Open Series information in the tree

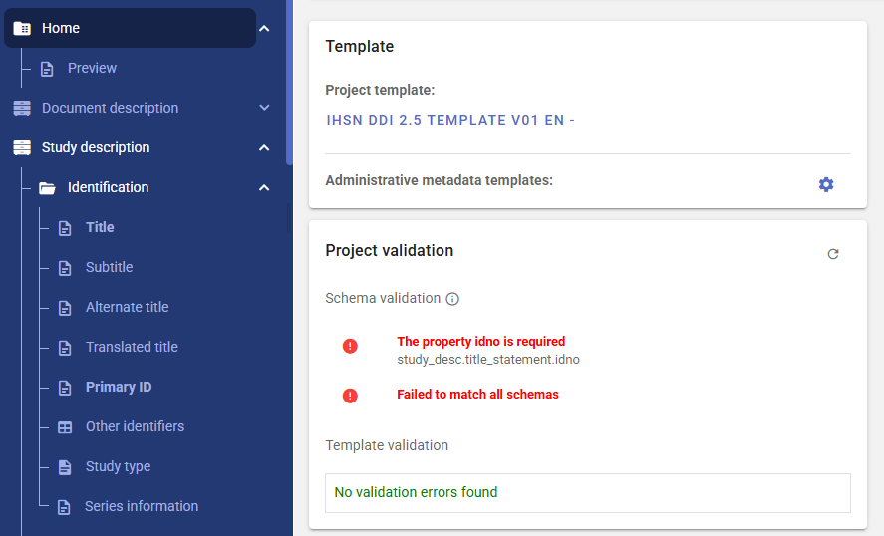point(142,506)
